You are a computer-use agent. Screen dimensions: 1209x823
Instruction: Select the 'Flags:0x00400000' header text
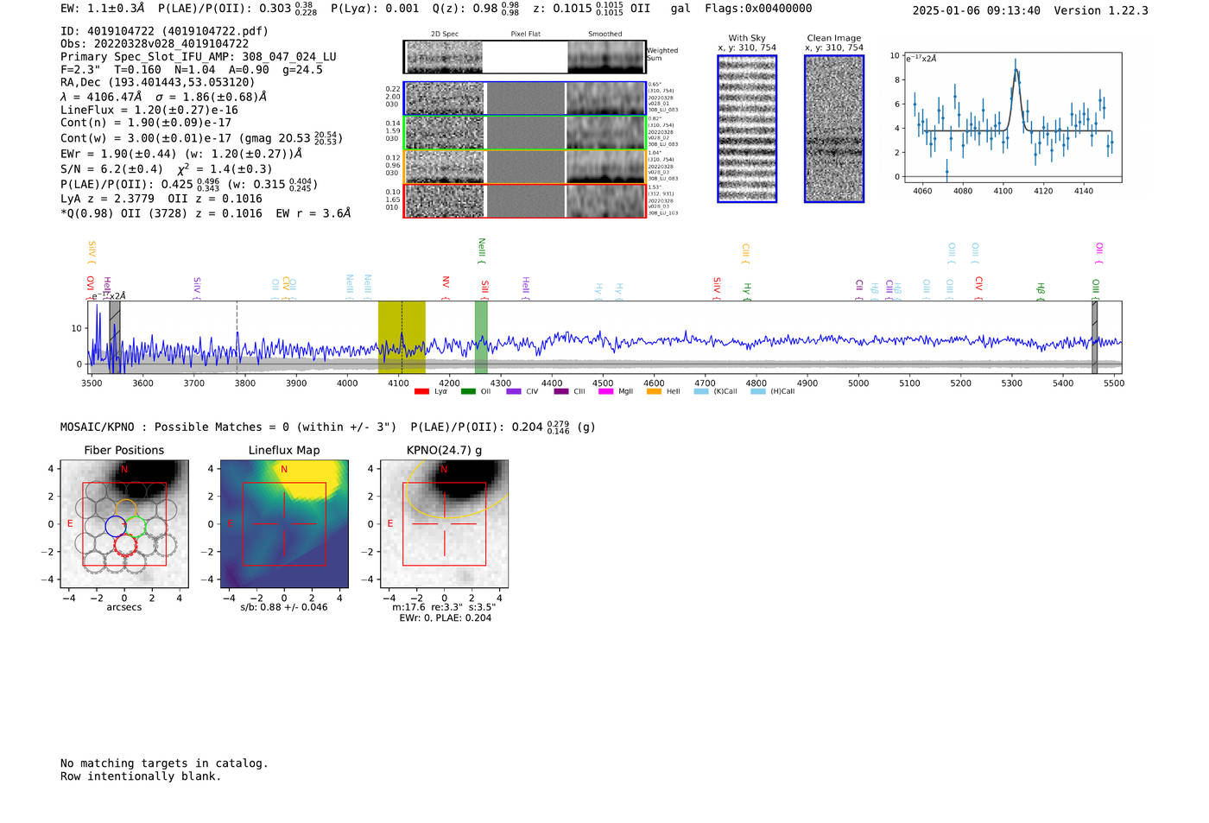tap(758, 9)
